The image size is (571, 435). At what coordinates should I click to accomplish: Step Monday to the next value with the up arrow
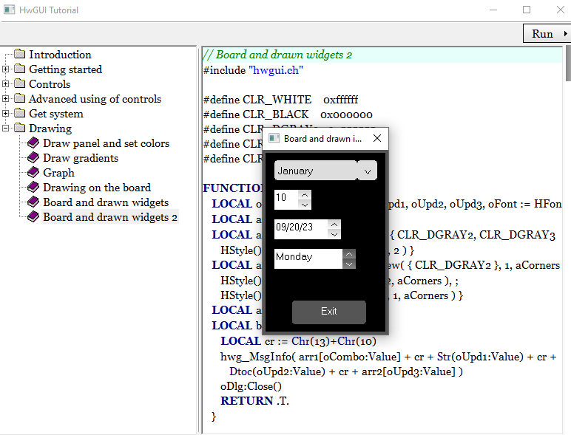point(349,253)
